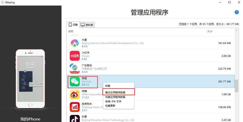Click version 2.9.1 under 投资账本
Image resolution: width=243 pixels, height=122 pixels.
pos(85,110)
